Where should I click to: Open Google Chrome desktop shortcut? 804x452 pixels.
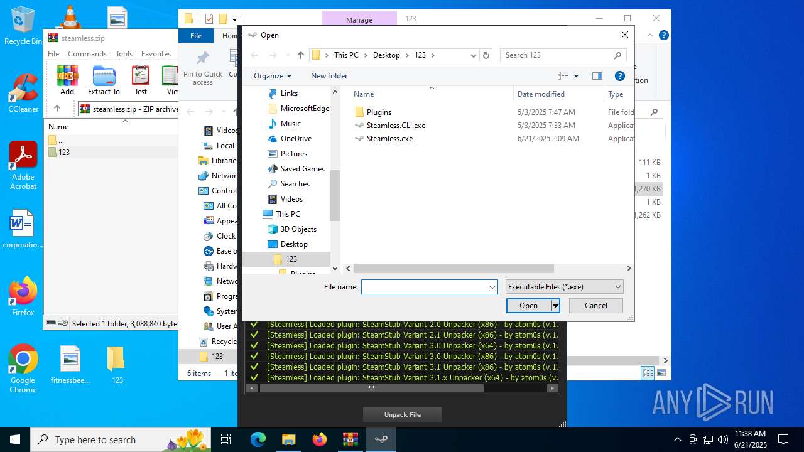click(23, 369)
